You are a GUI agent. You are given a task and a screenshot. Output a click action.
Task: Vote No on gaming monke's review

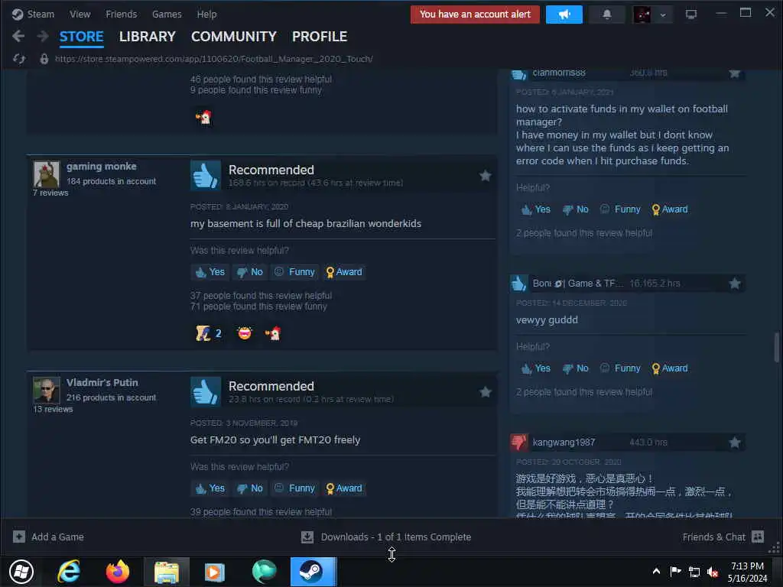[x=250, y=272]
